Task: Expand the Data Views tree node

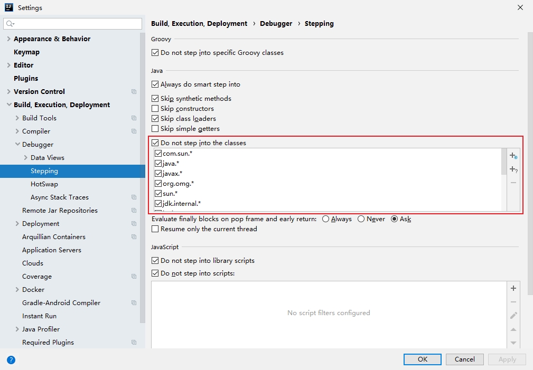Action: tap(26, 158)
